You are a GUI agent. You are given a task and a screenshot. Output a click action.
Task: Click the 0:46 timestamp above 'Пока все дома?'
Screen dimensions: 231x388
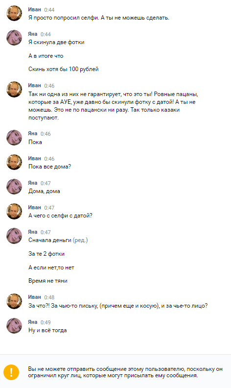49,159
